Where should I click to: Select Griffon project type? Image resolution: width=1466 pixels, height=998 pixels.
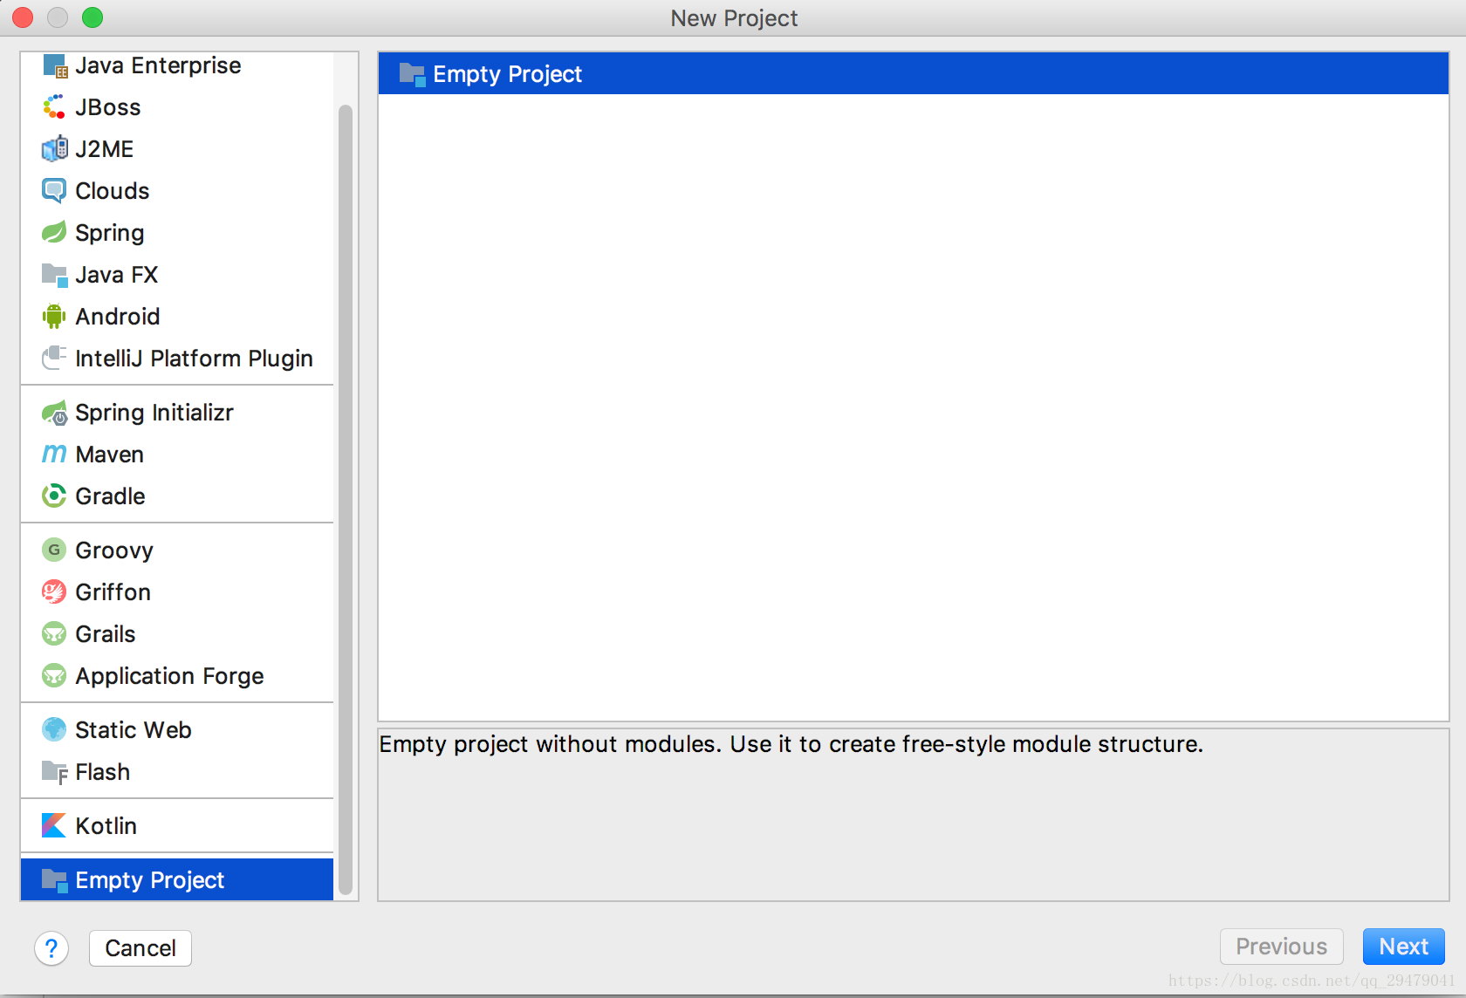click(177, 592)
